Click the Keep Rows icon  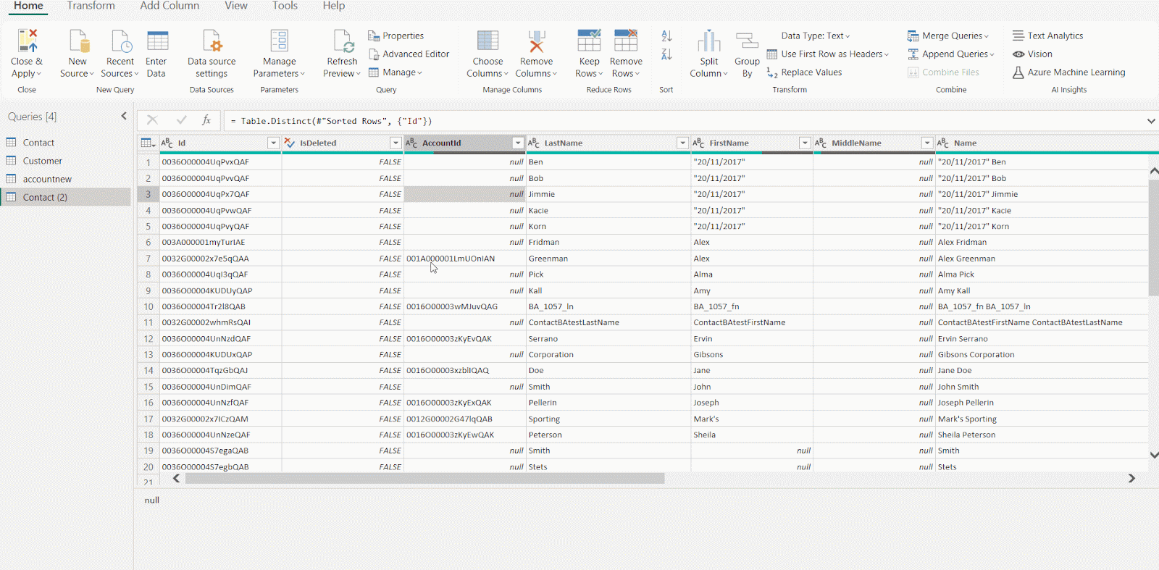pyautogui.click(x=588, y=42)
